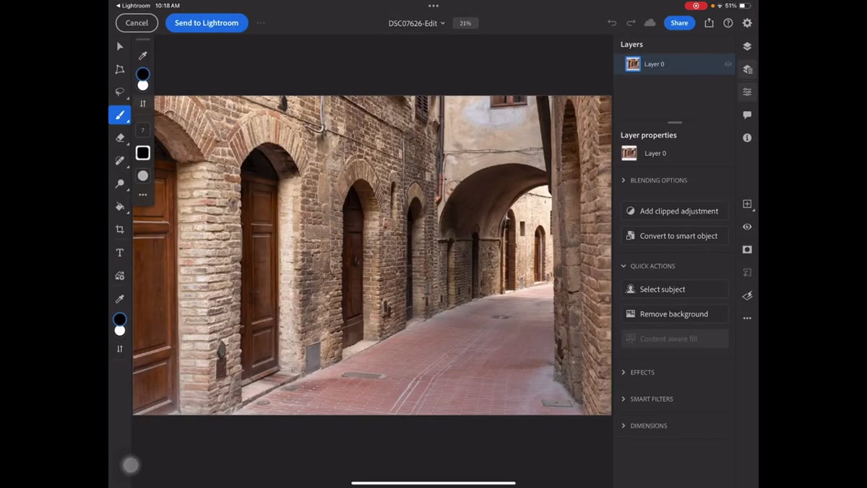This screenshot has height=488, width=867.
Task: Open the three dots beside Send to Lightroom
Action: point(261,23)
